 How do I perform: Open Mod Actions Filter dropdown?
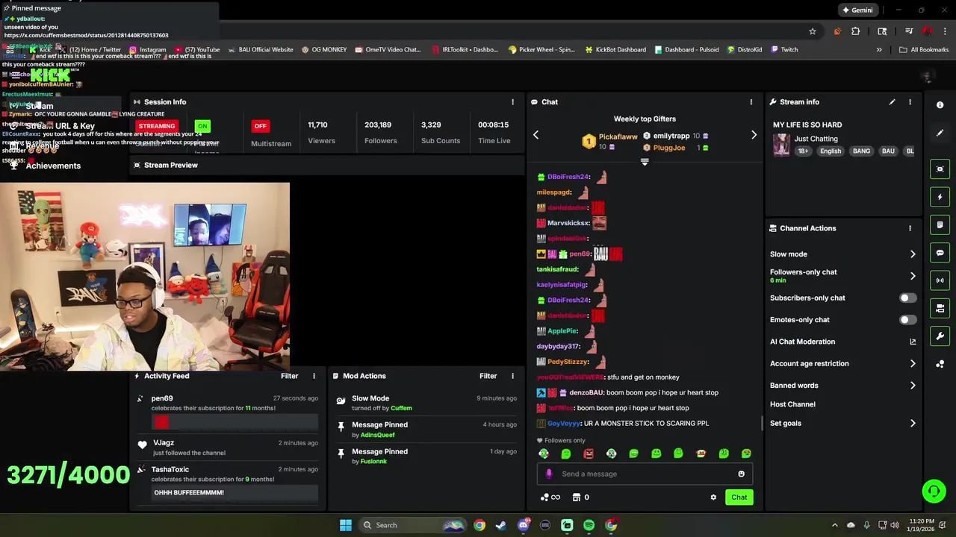[488, 376]
